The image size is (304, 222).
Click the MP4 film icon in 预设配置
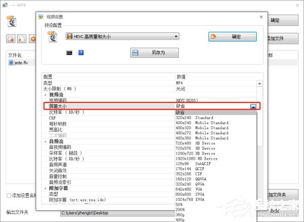click(x=52, y=36)
